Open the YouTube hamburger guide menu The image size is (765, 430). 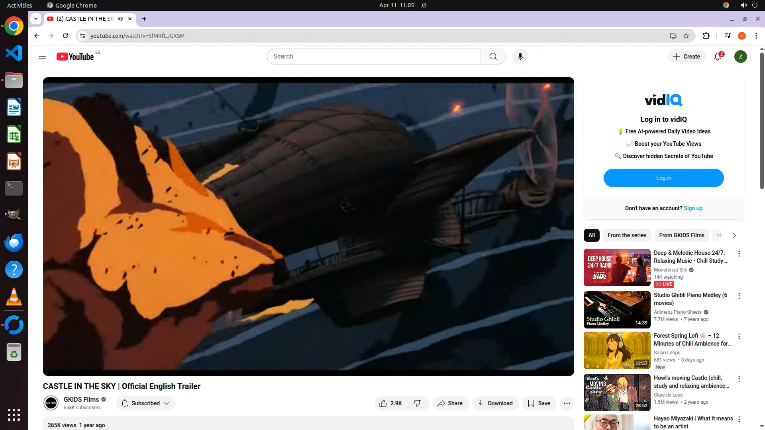(x=42, y=57)
